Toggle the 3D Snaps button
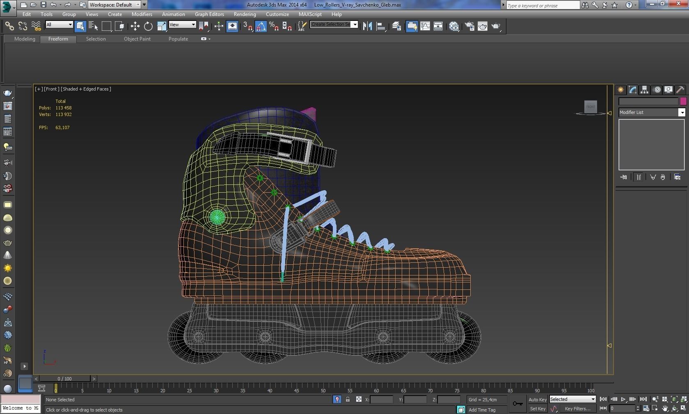The image size is (689, 414). click(x=247, y=26)
